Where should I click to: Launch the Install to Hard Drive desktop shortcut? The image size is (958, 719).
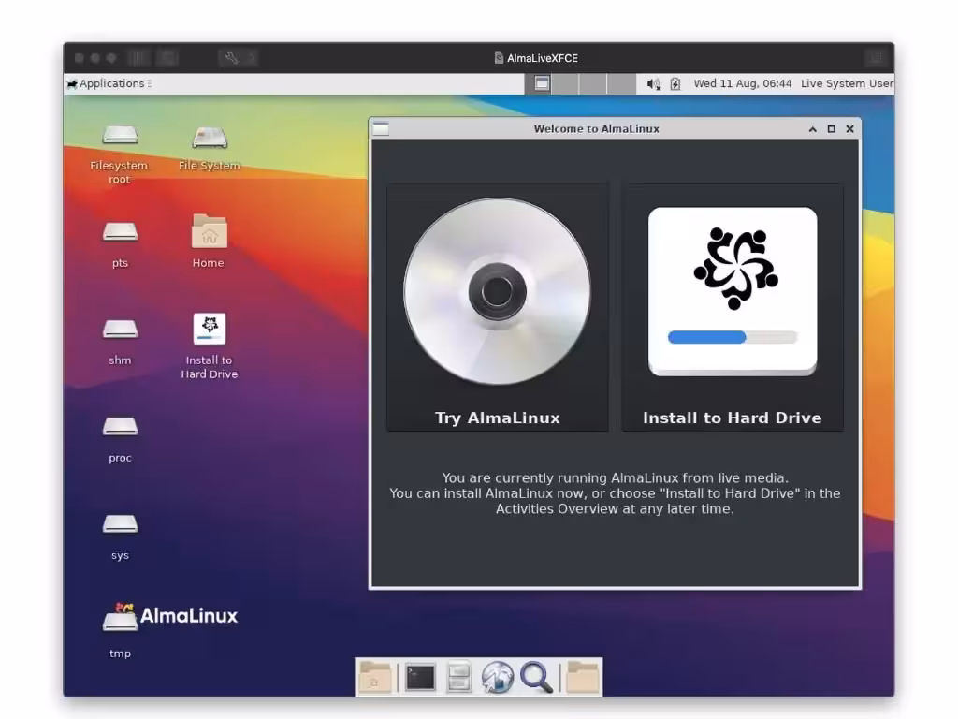click(209, 329)
